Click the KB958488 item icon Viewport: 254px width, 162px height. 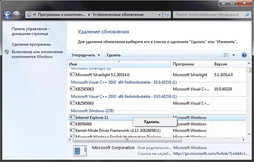72,124
